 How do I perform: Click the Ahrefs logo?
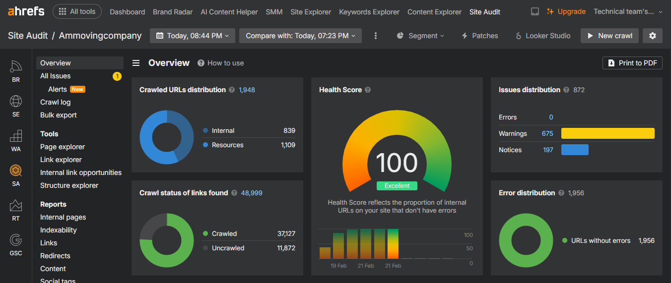pos(26,11)
